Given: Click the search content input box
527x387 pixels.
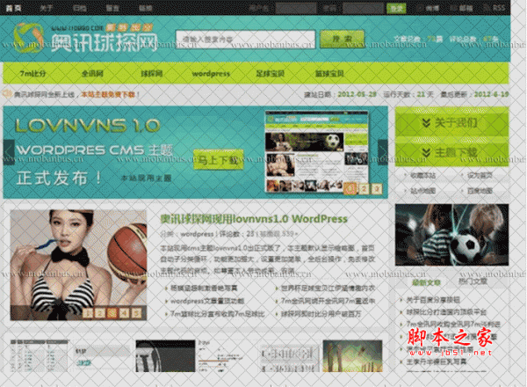Looking at the screenshot, I should click(x=245, y=40).
